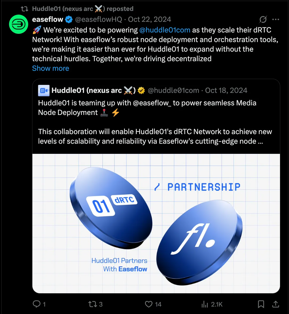The height and width of the screenshot is (314, 289).
Task: Open the easeflow green profile avatar
Action: [x=19, y=24]
